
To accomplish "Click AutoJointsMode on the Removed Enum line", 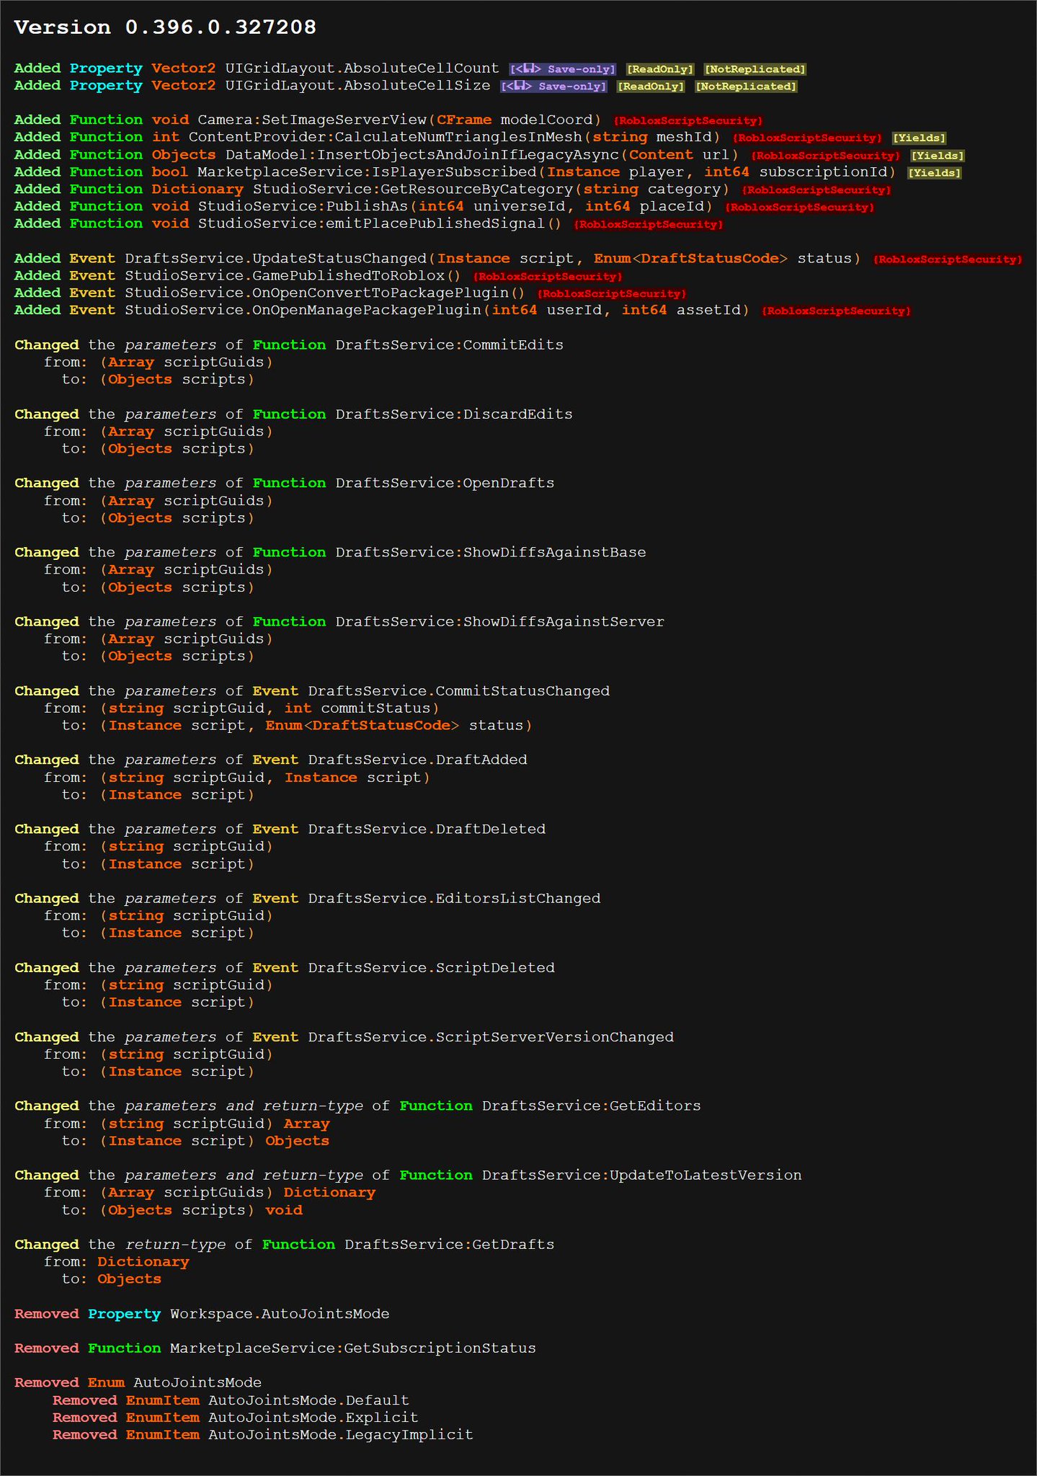I will point(197,1383).
